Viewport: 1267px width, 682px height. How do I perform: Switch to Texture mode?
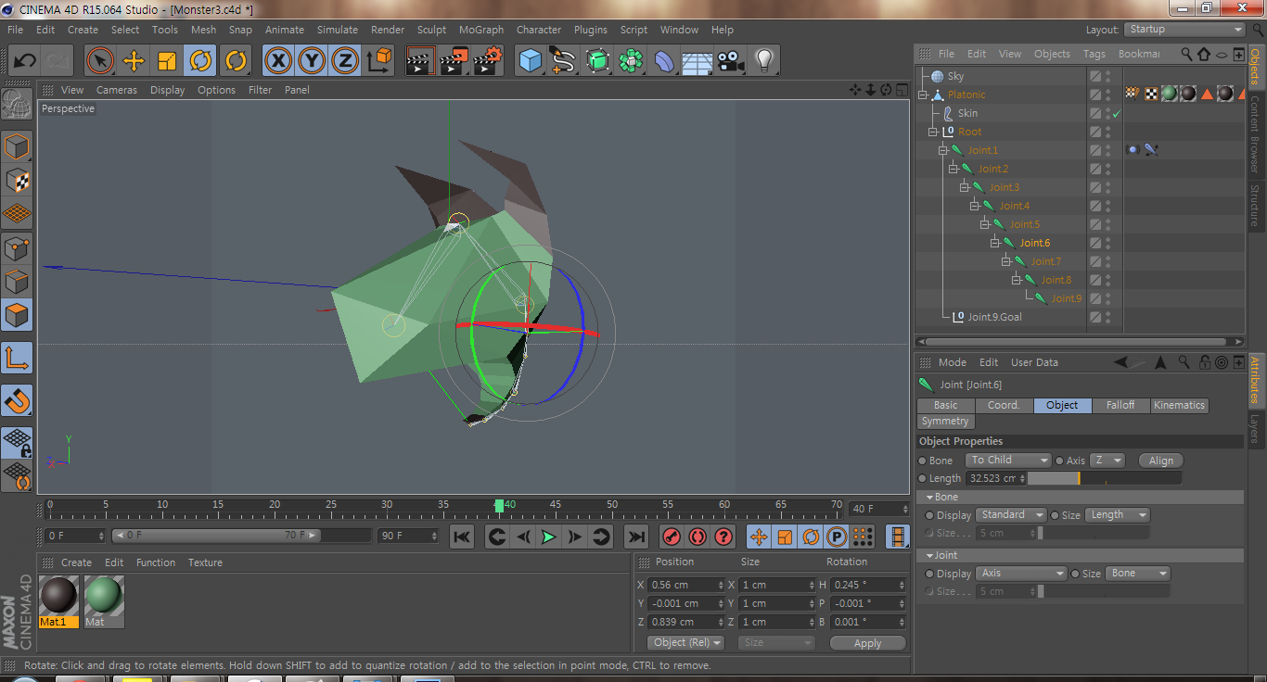point(17,180)
